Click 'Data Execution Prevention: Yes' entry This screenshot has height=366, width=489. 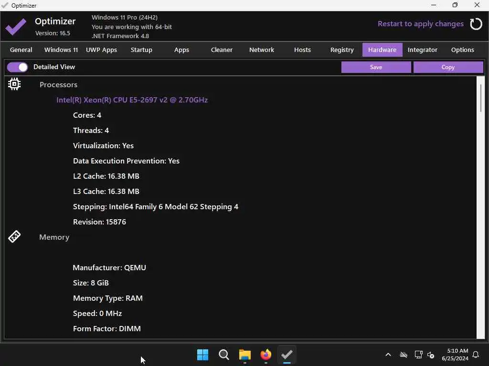tap(126, 161)
